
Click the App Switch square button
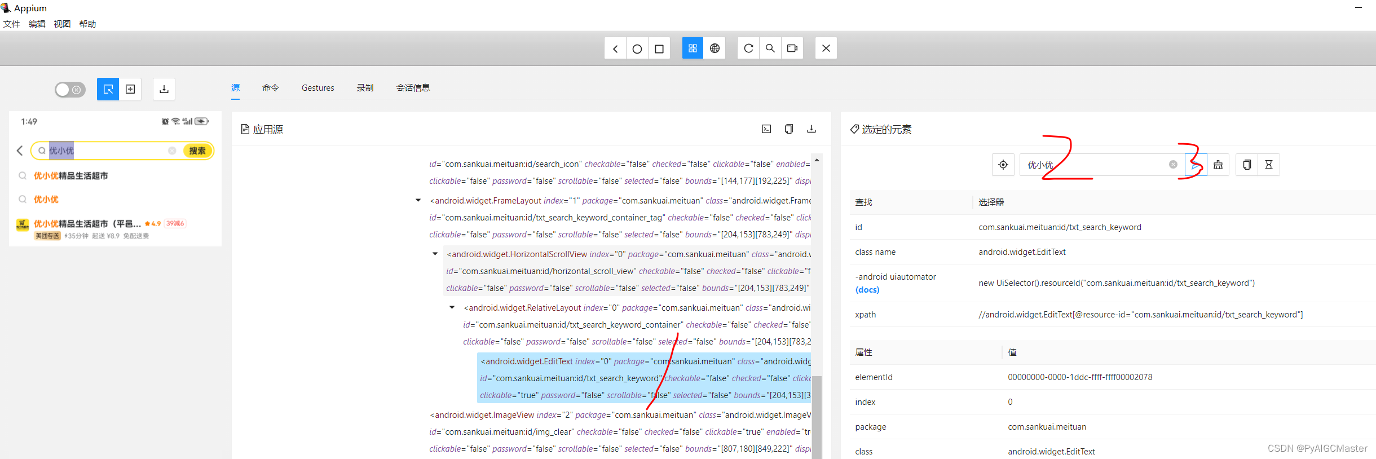(x=659, y=48)
